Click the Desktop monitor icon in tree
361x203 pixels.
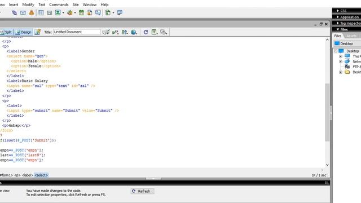point(341,51)
